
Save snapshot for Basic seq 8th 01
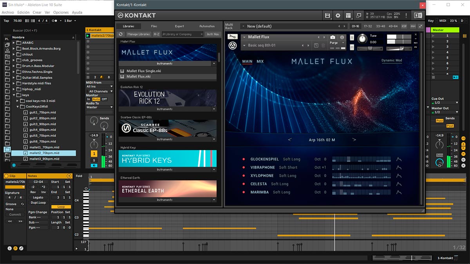click(x=316, y=45)
